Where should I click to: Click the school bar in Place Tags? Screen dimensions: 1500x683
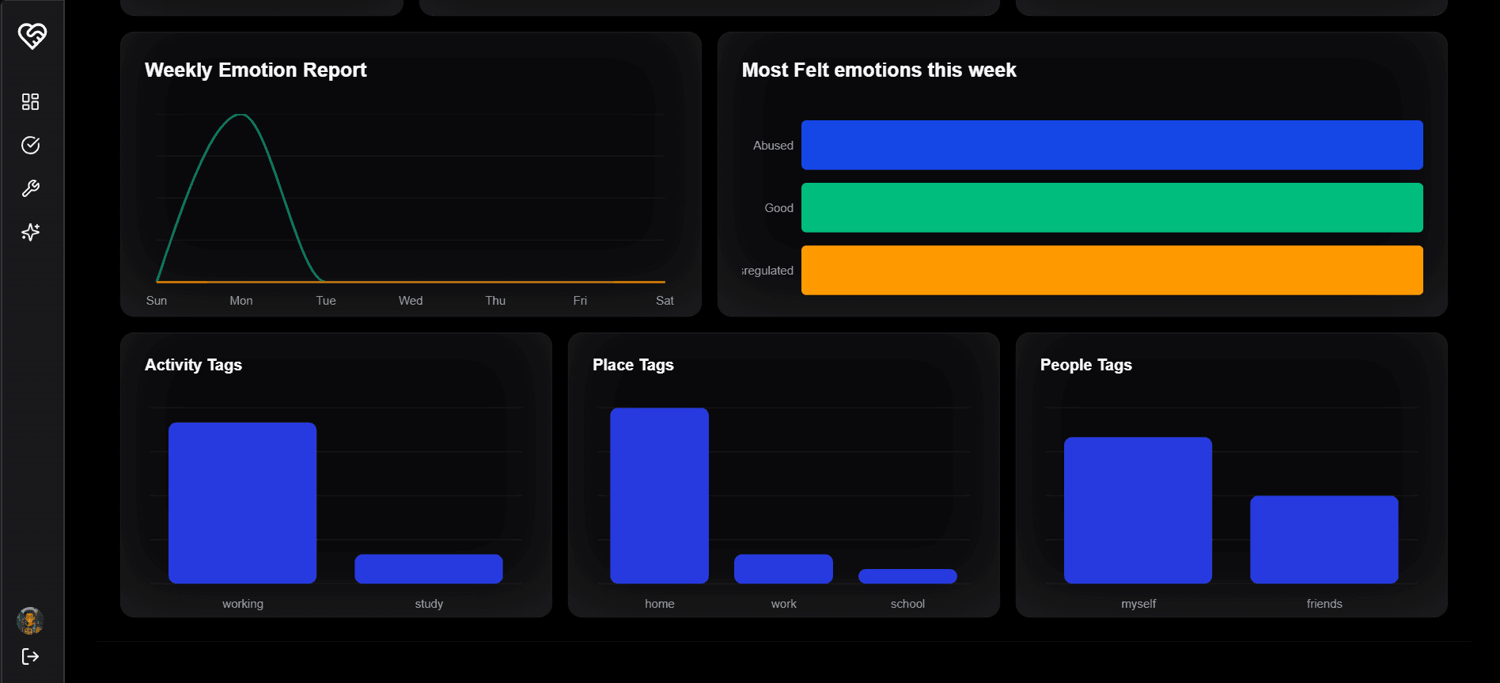pyautogui.click(x=907, y=576)
